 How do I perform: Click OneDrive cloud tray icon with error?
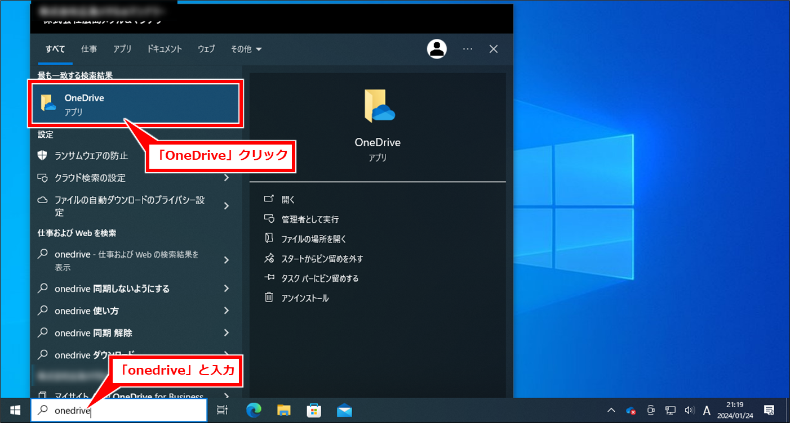pos(631,411)
